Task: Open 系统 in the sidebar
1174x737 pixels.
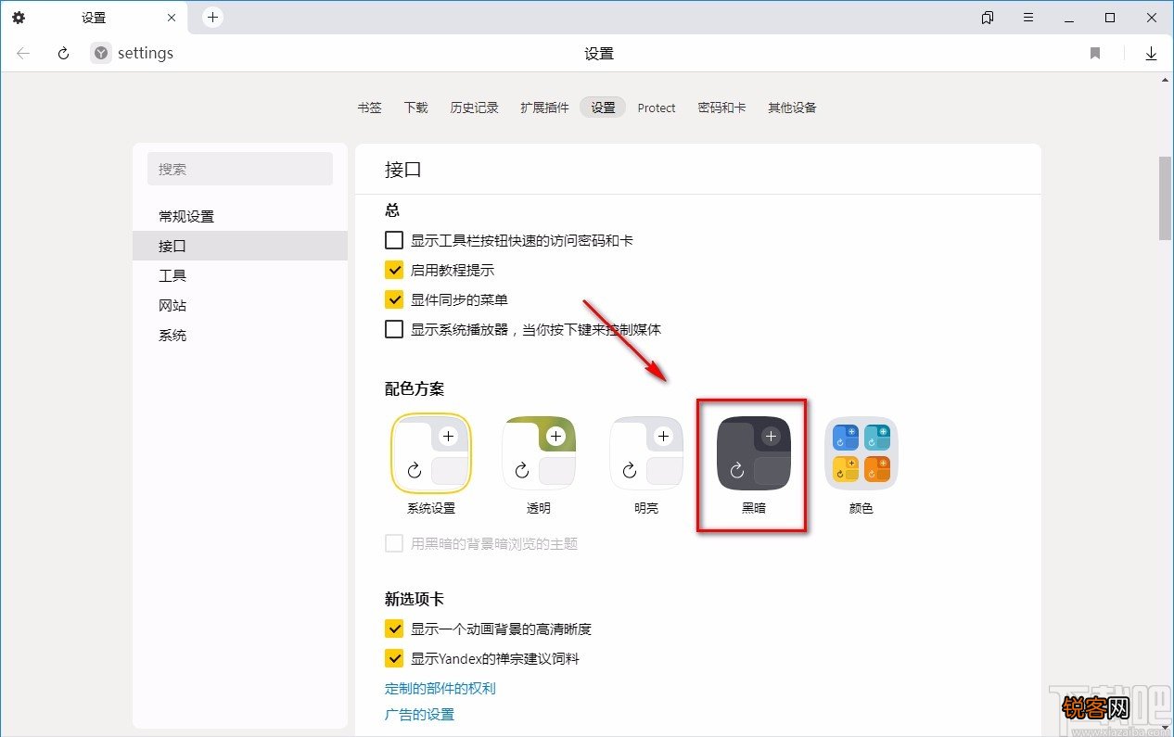Action: click(240, 335)
